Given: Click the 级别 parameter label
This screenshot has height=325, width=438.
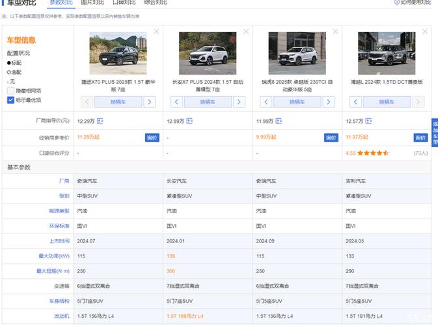Looking at the screenshot, I should point(64,196).
